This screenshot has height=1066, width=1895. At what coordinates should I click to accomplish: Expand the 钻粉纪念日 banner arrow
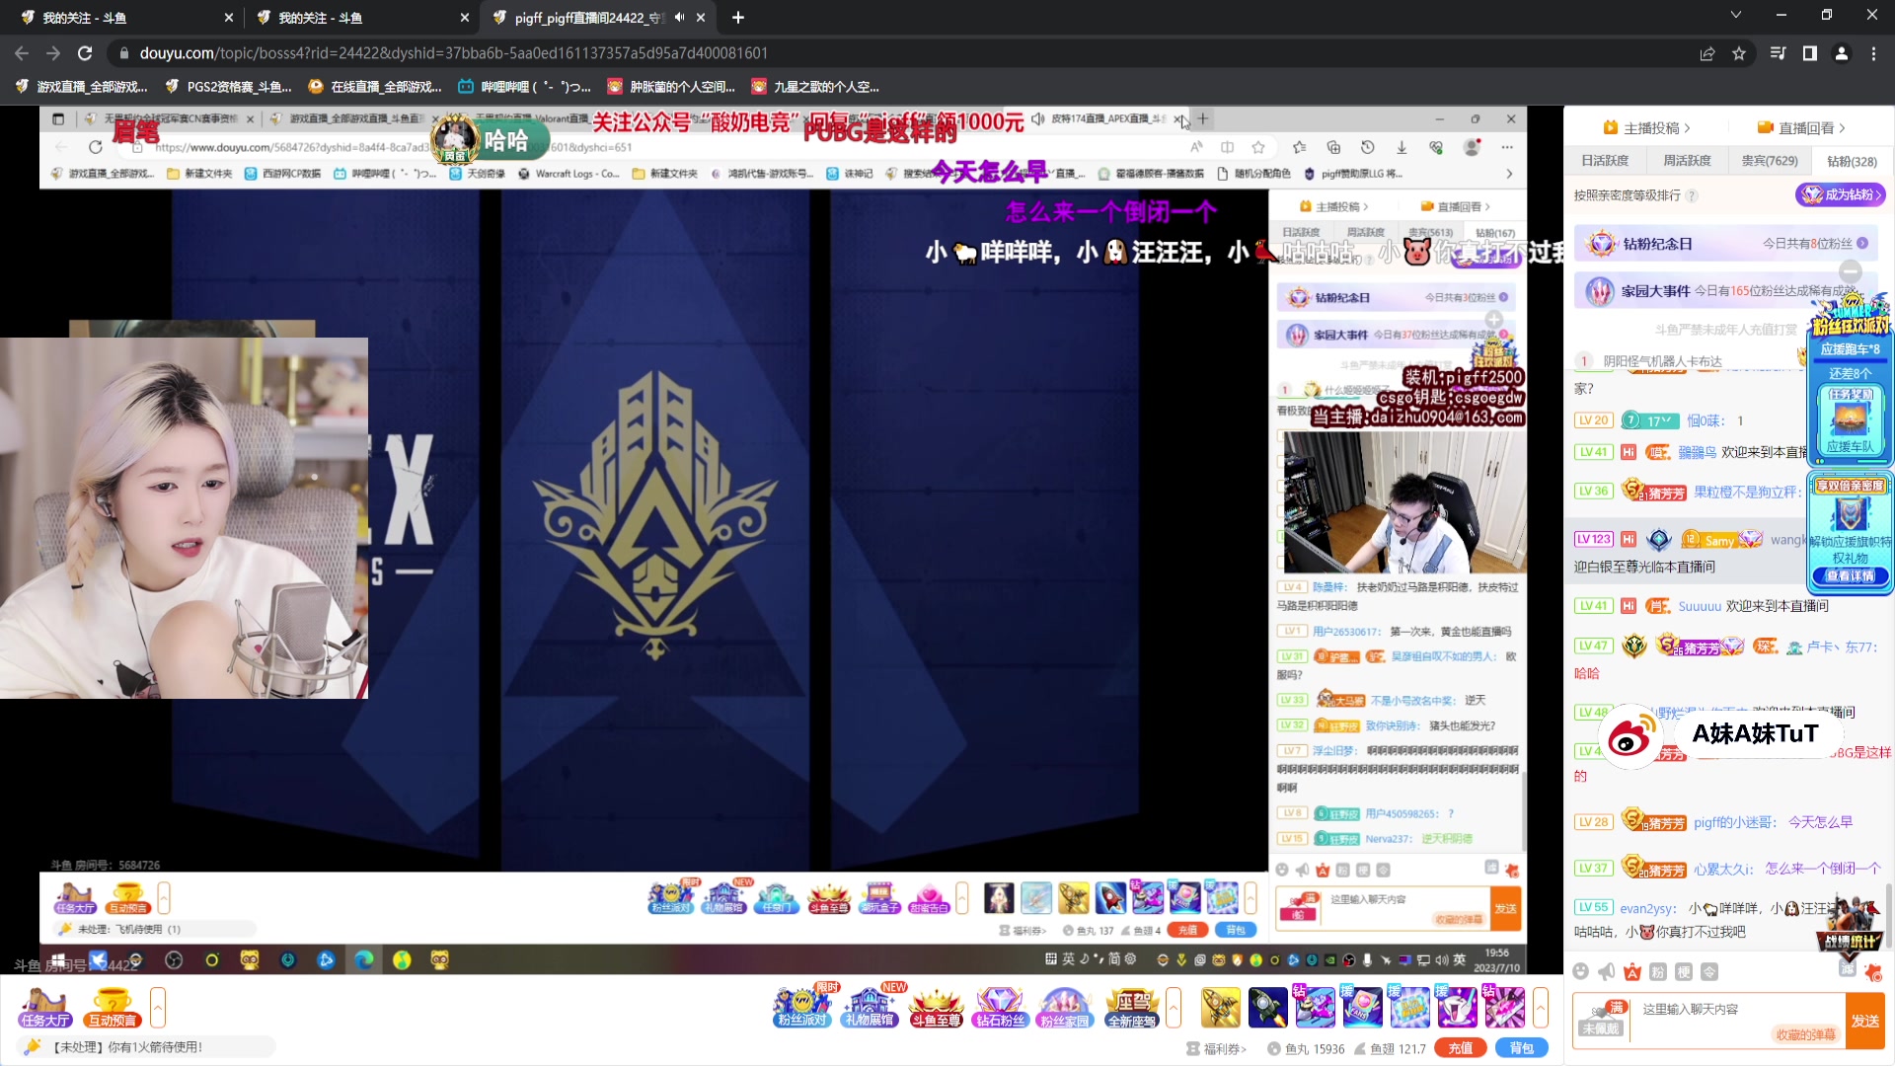coord(1862,243)
